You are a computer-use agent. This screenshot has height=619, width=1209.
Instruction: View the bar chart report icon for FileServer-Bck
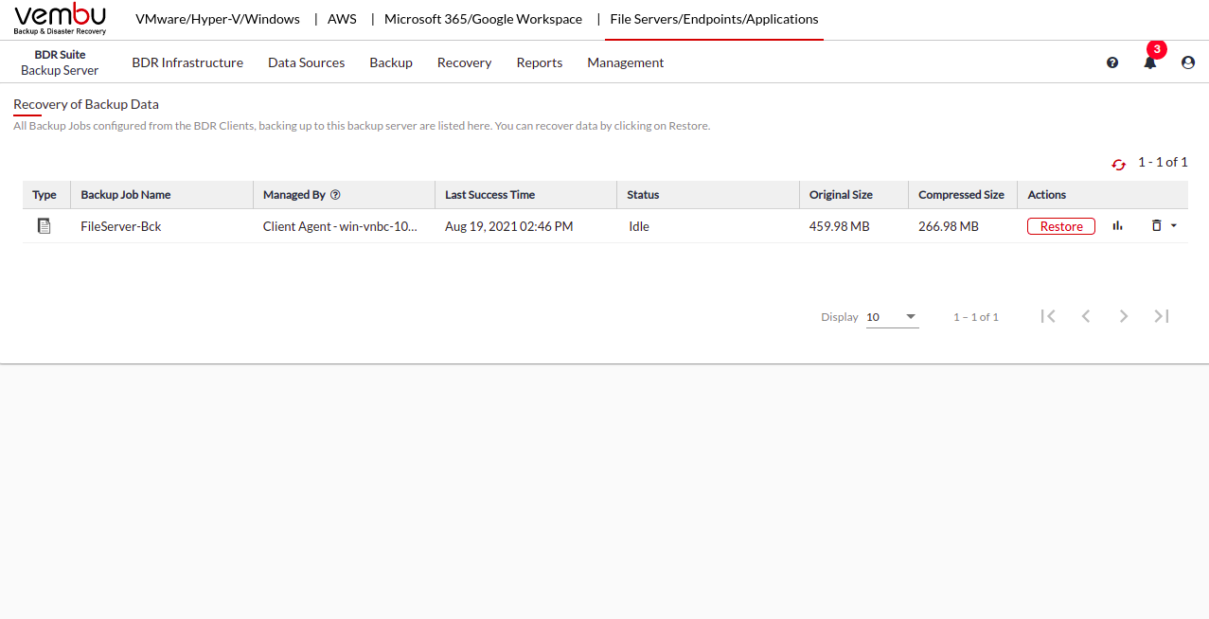[1117, 225]
